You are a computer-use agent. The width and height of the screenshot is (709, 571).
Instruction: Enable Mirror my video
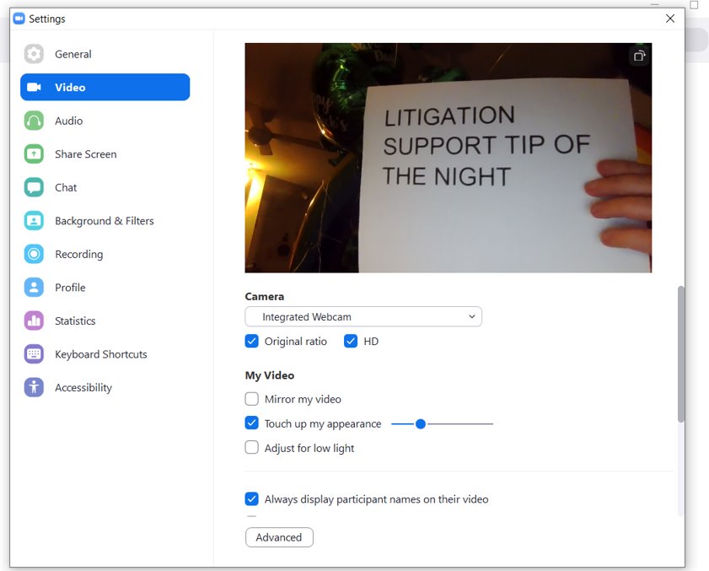coord(251,399)
